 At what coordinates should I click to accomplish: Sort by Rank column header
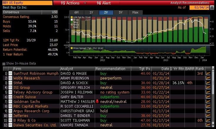[x=200, y=69]
